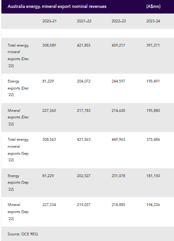Select the value 449,963
174x241 pixels.
tap(118, 139)
